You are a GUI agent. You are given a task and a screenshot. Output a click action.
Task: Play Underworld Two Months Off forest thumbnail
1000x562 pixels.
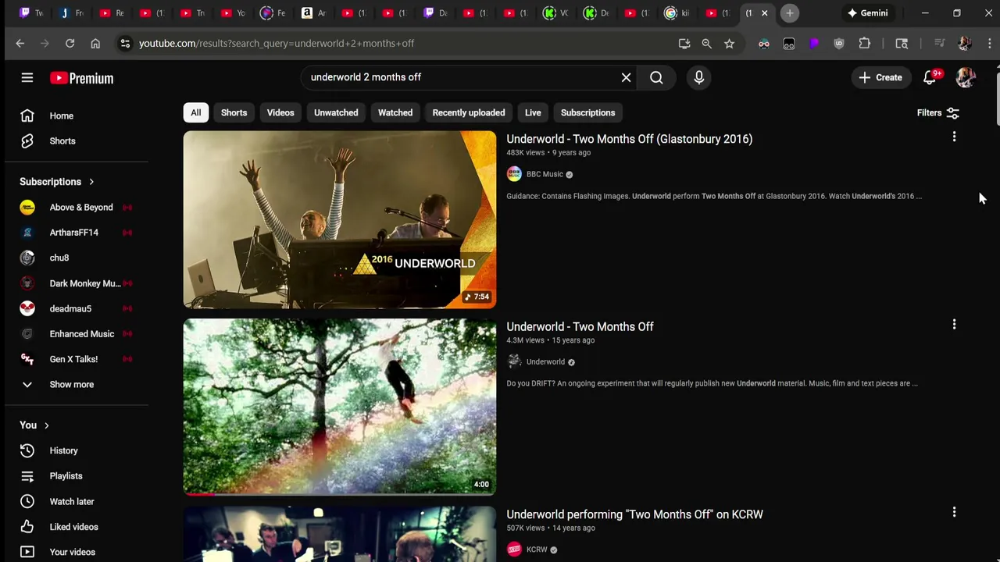click(x=340, y=407)
